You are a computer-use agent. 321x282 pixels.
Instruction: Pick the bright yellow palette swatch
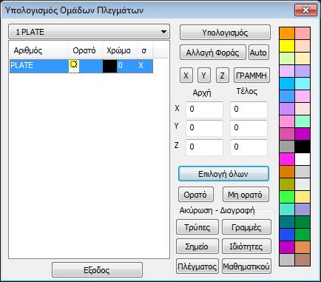pyautogui.click(x=287, y=46)
